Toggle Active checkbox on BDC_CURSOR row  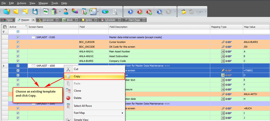(x=18, y=42)
